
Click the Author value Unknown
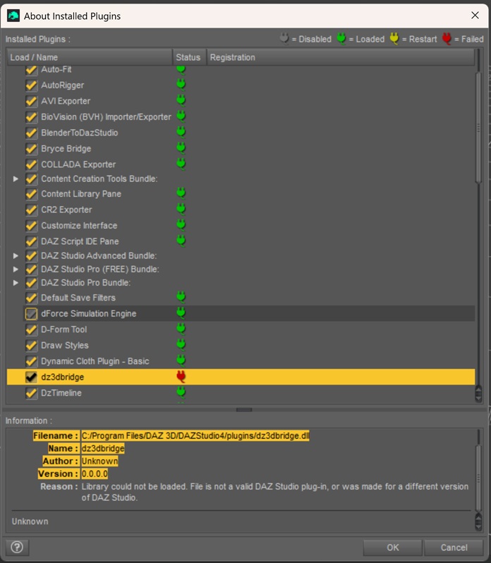(99, 461)
